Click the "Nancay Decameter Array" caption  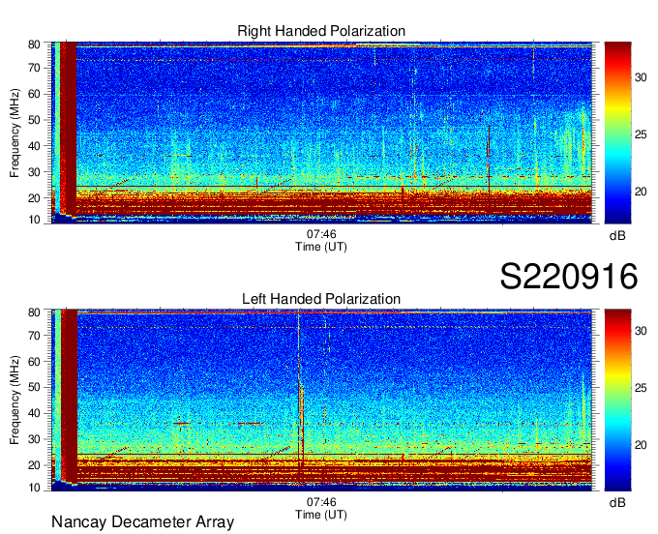tap(142, 522)
